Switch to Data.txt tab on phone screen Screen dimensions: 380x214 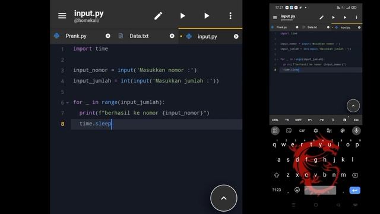(x=312, y=27)
